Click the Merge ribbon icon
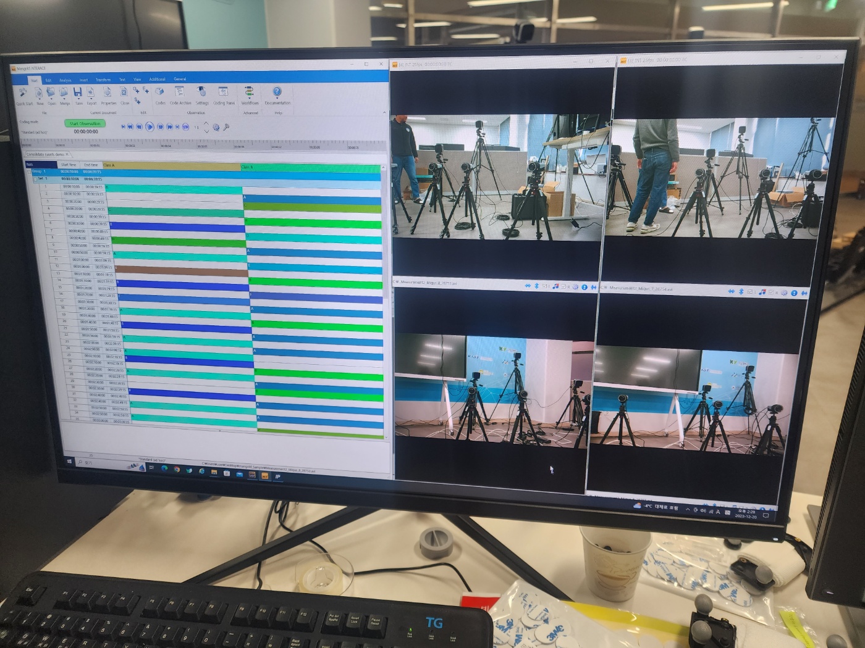Image resolution: width=865 pixels, height=648 pixels. pos(64,92)
